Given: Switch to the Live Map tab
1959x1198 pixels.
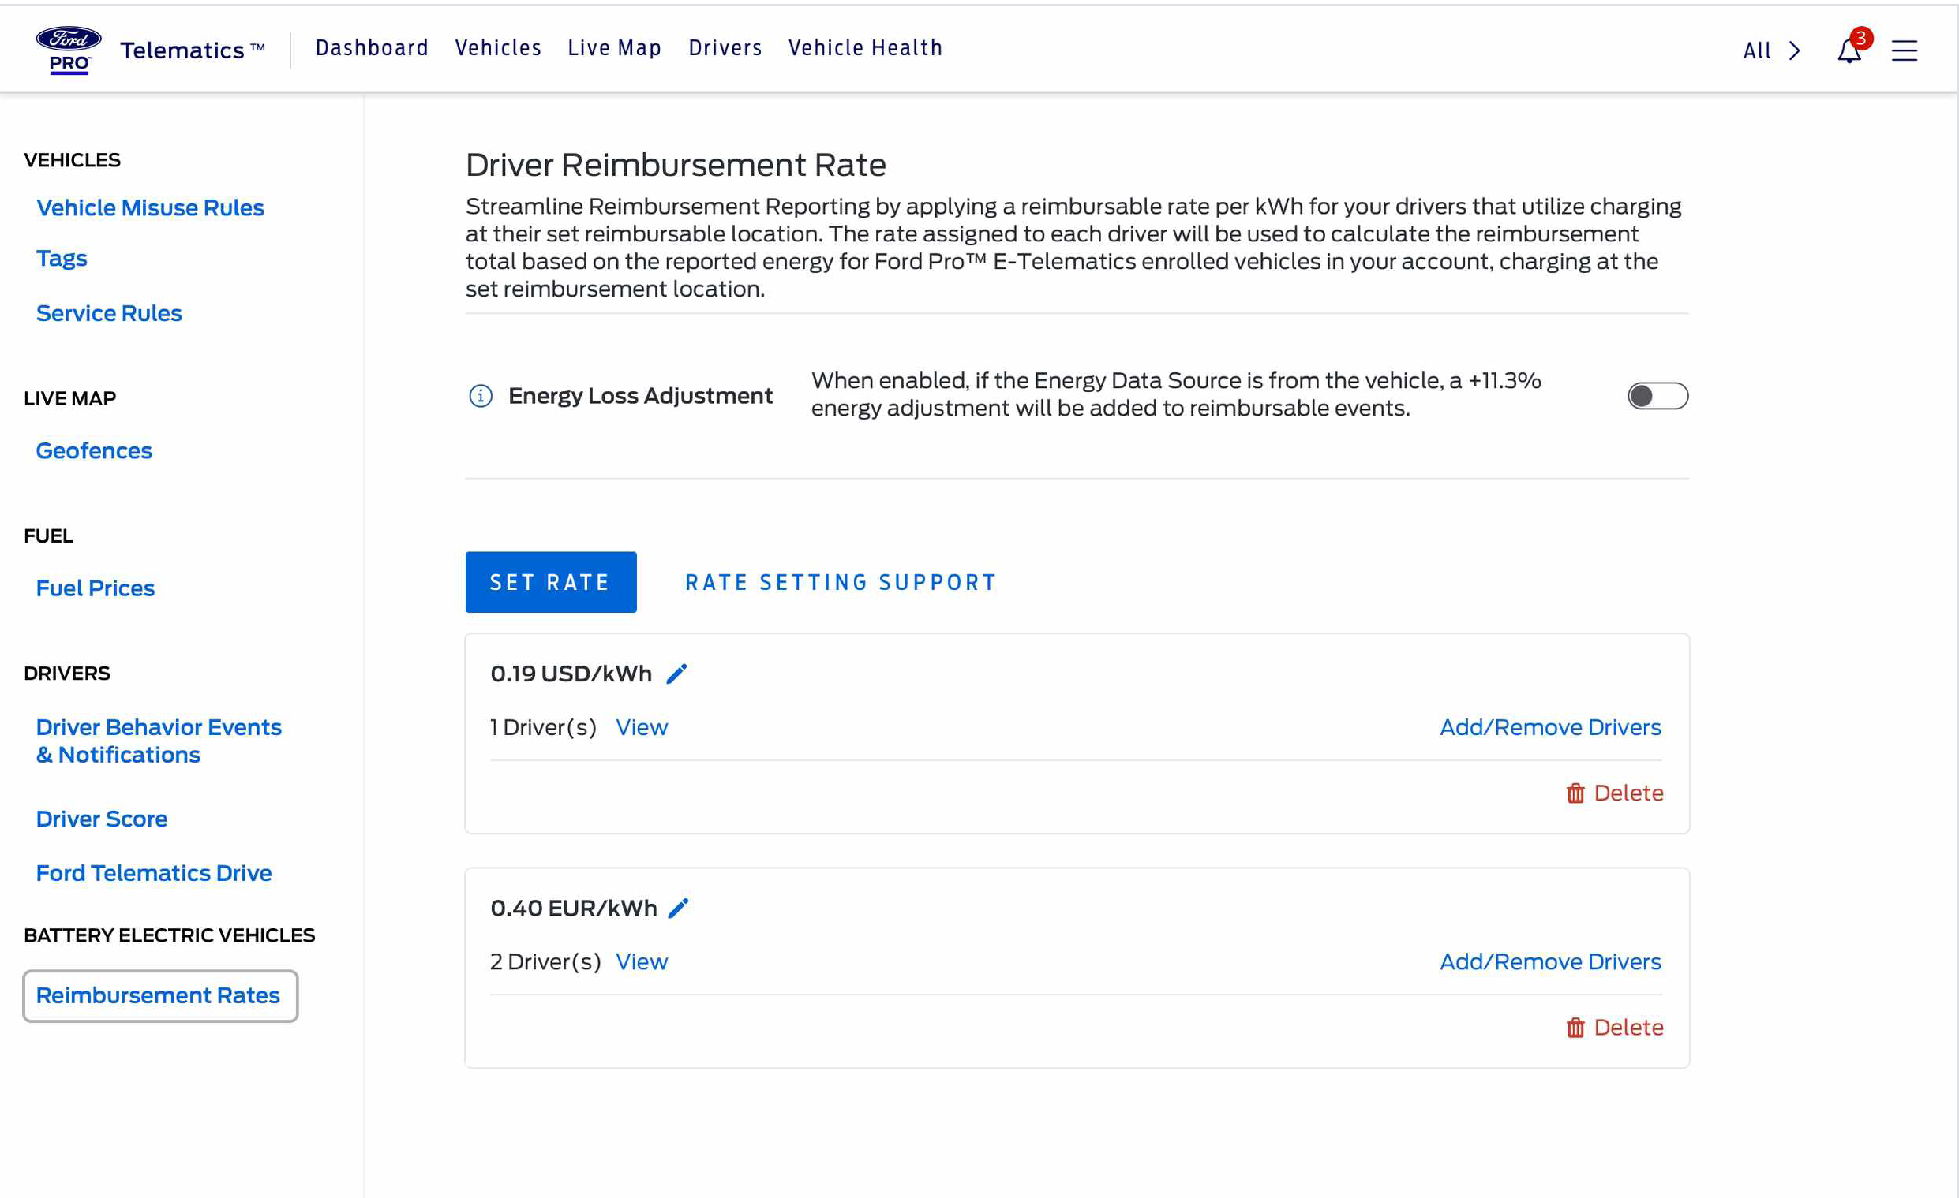Looking at the screenshot, I should point(615,47).
